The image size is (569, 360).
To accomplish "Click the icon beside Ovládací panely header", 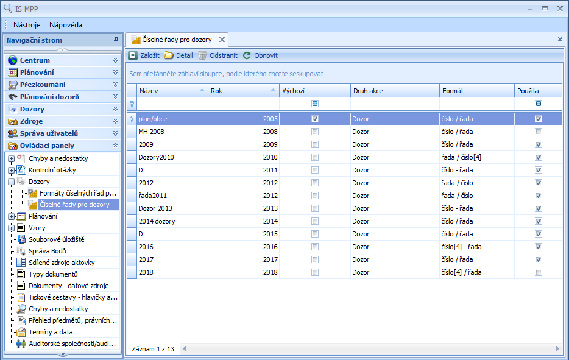I will 13,146.
